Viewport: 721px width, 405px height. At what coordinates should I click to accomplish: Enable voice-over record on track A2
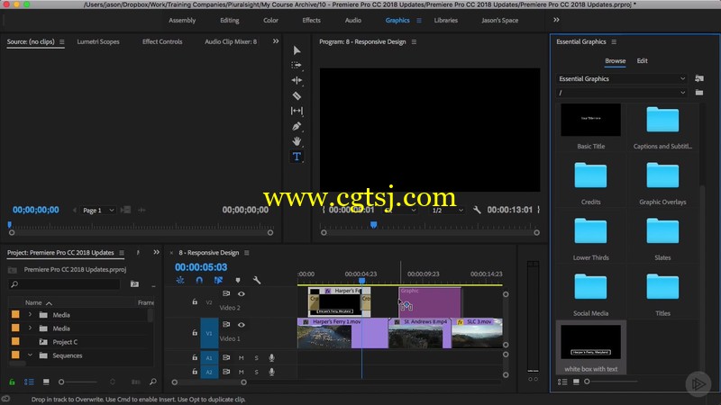tap(272, 372)
